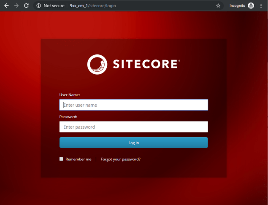Click the 'Incognito' label
Screen dimensions: 268x205
tap(238, 5)
